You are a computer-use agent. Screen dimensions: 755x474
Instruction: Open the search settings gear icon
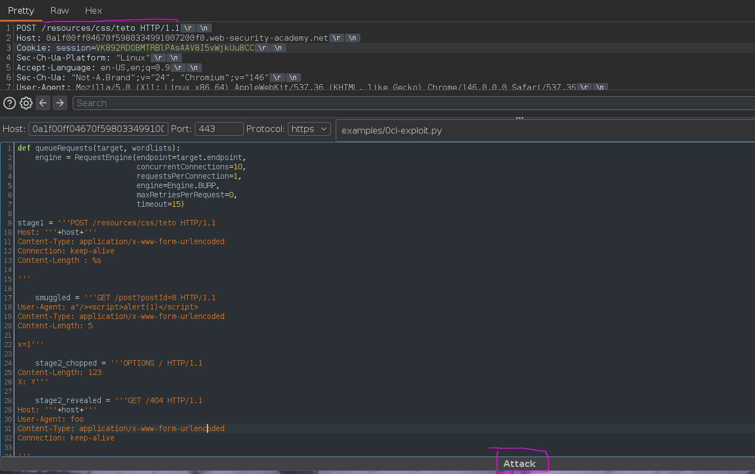[x=26, y=103]
